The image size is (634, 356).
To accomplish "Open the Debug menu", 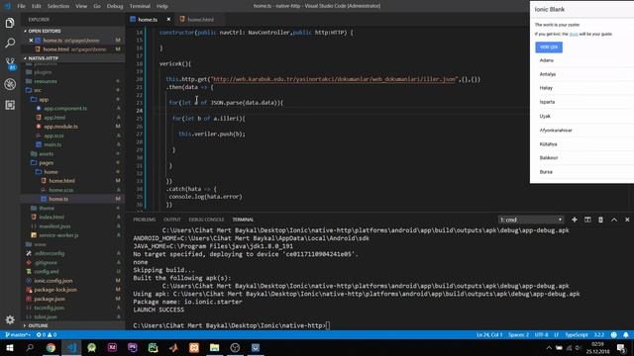I will [115, 6].
